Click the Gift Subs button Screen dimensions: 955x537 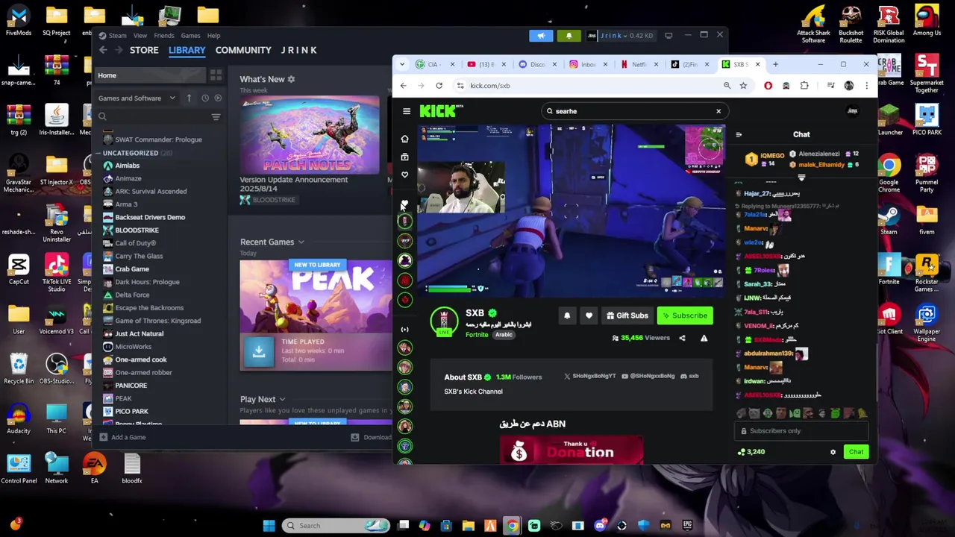pos(627,315)
